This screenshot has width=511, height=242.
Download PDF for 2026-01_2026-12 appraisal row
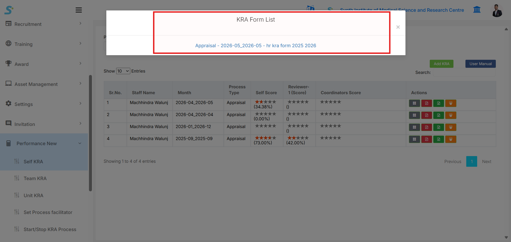(427, 127)
